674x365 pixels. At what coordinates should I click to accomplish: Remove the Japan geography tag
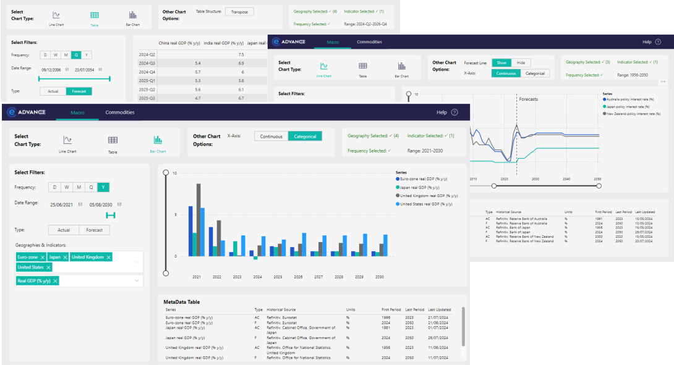click(65, 257)
